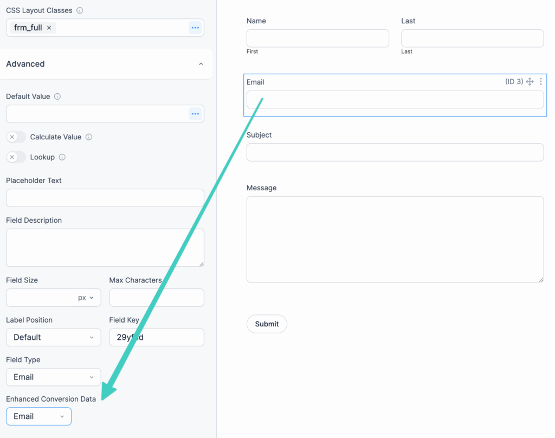Open the Default Value options menu

[x=195, y=114]
